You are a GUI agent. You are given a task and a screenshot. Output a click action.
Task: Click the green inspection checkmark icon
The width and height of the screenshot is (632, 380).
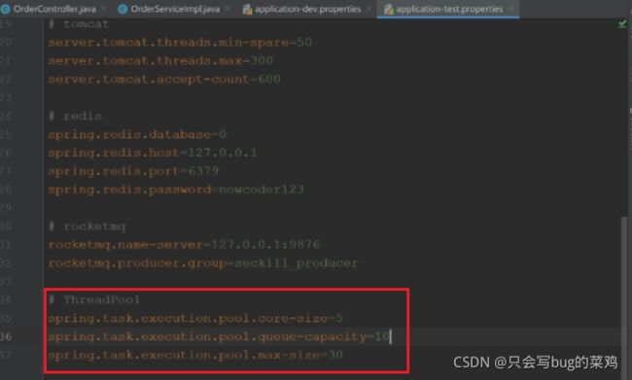(x=622, y=24)
